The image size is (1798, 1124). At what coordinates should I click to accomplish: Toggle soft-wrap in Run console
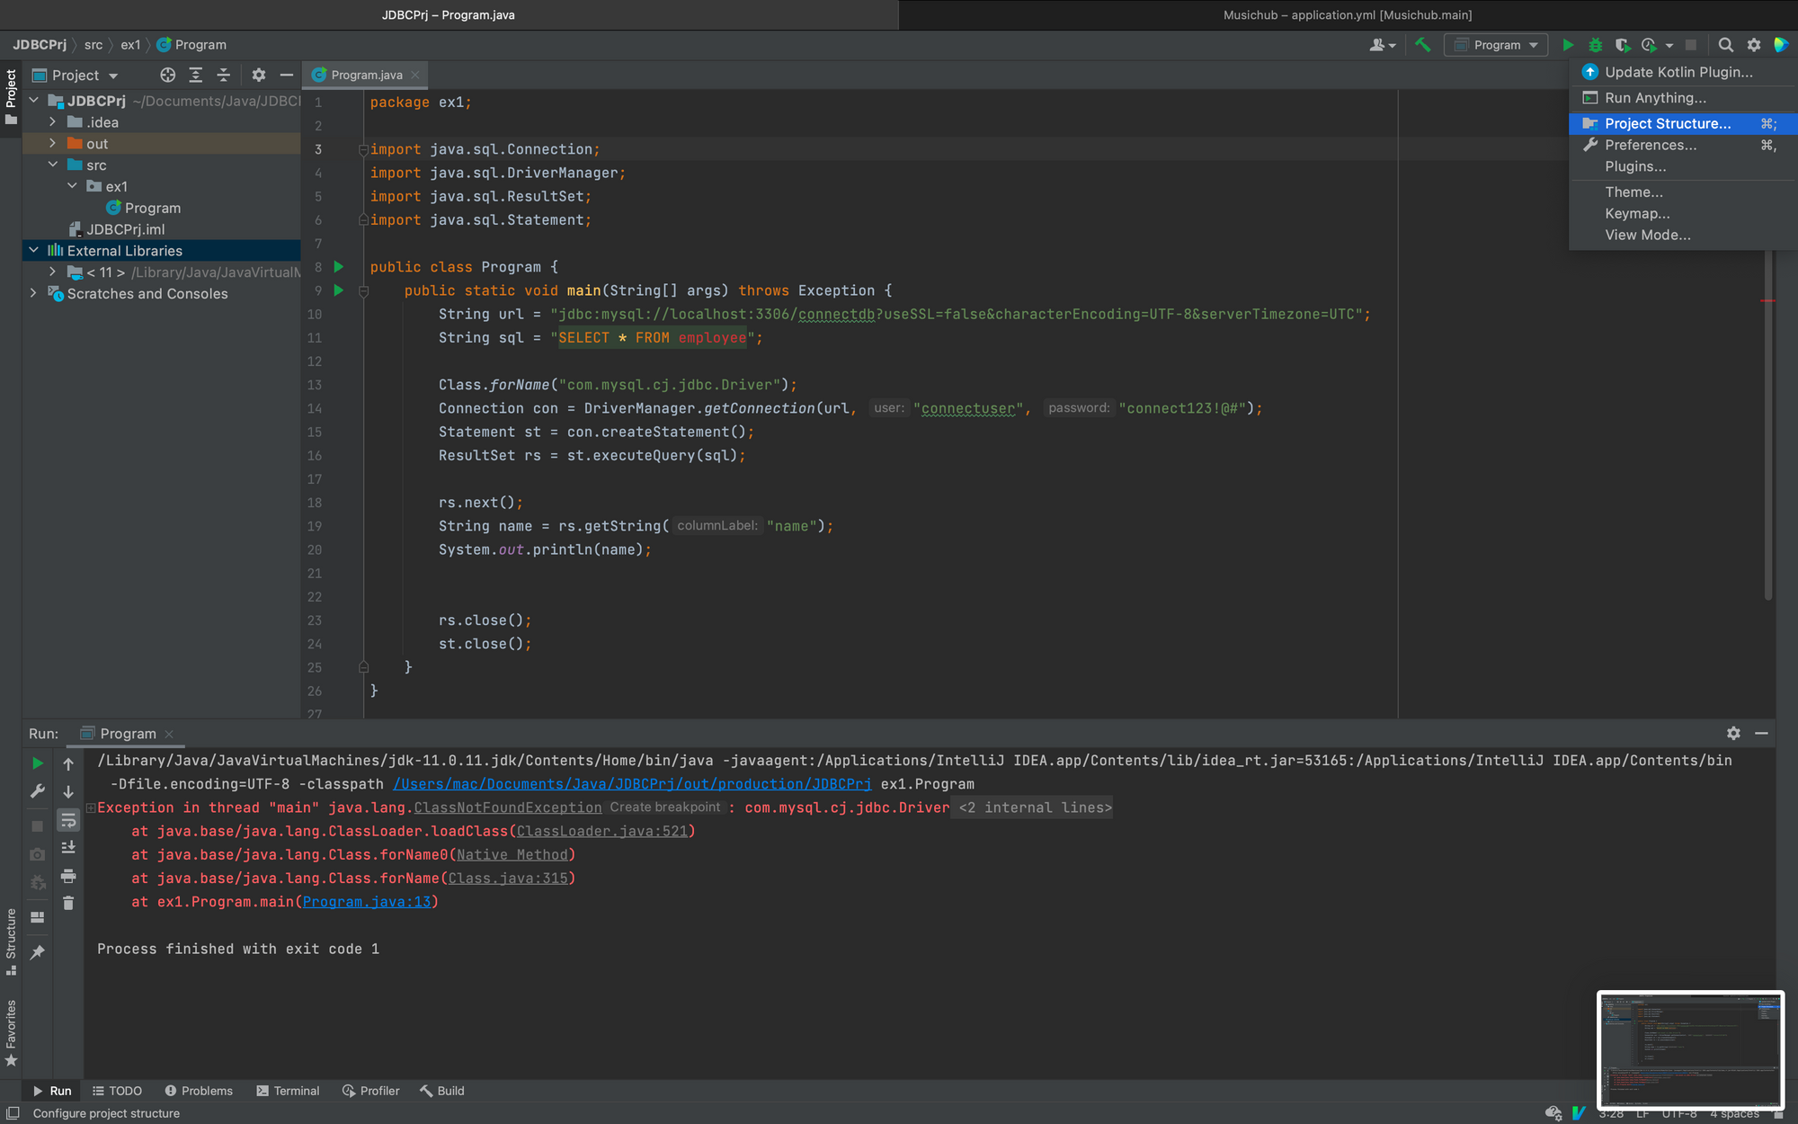[68, 820]
